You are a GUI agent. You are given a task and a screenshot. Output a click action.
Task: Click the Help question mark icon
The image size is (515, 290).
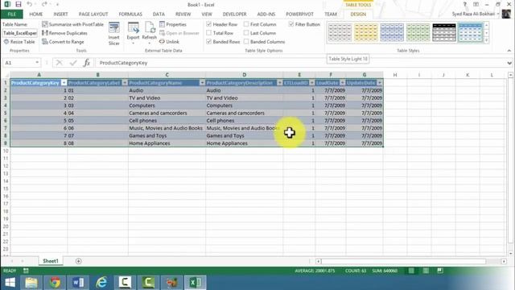pyautogui.click(x=465, y=4)
